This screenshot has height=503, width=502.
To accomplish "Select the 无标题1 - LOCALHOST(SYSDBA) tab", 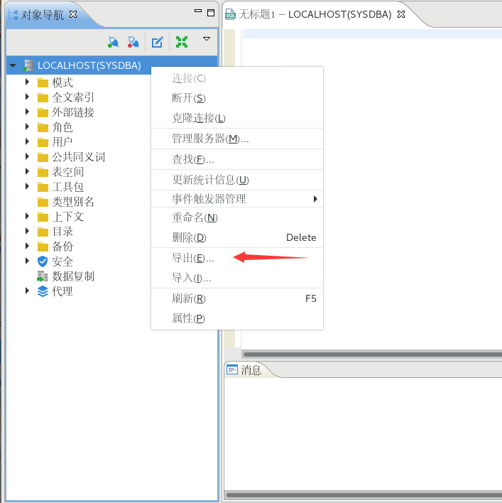I will click(x=315, y=14).
